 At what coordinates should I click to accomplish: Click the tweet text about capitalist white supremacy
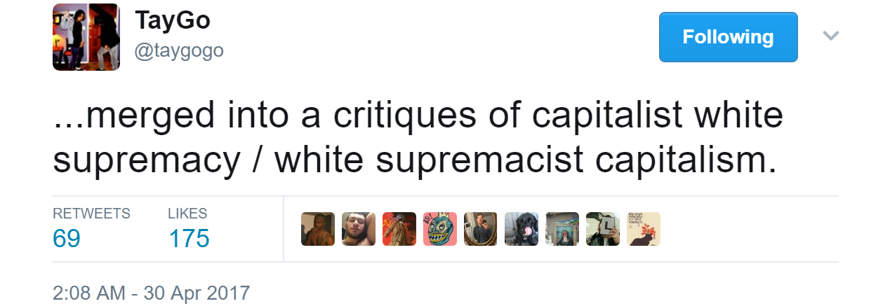pos(418,137)
